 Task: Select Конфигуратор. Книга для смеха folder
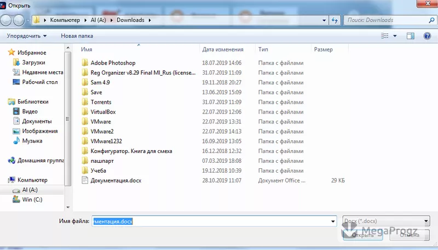tap(131, 151)
